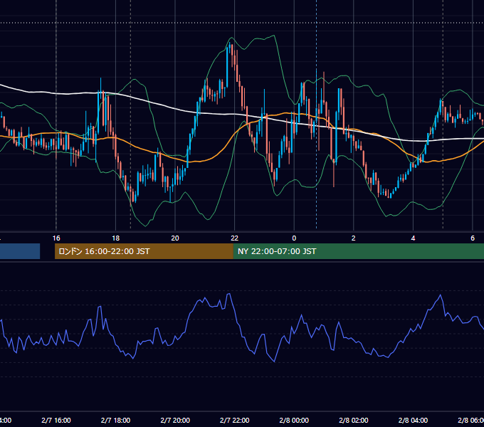Click the "2/7 16:00" date label
484x427 pixels.
tap(56, 421)
